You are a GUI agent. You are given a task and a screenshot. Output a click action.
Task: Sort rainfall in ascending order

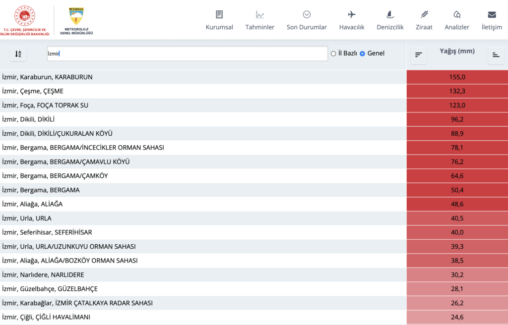click(x=496, y=55)
